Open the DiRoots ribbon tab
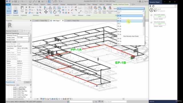Viewport: 183px width, 103px height. [109, 5]
